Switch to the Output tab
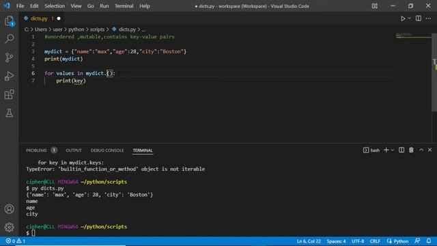This screenshot has height=246, width=437. (x=74, y=150)
